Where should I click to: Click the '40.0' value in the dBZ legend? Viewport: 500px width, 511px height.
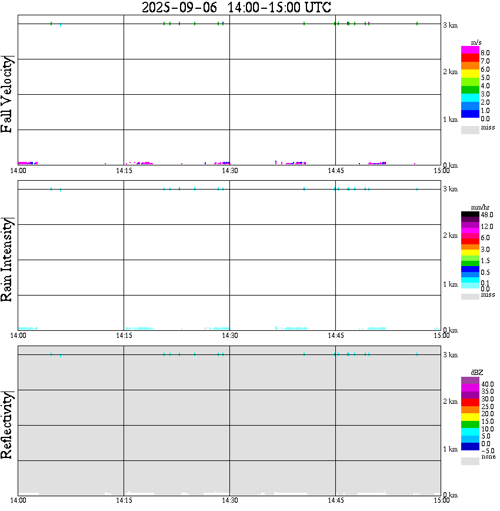tap(488, 384)
